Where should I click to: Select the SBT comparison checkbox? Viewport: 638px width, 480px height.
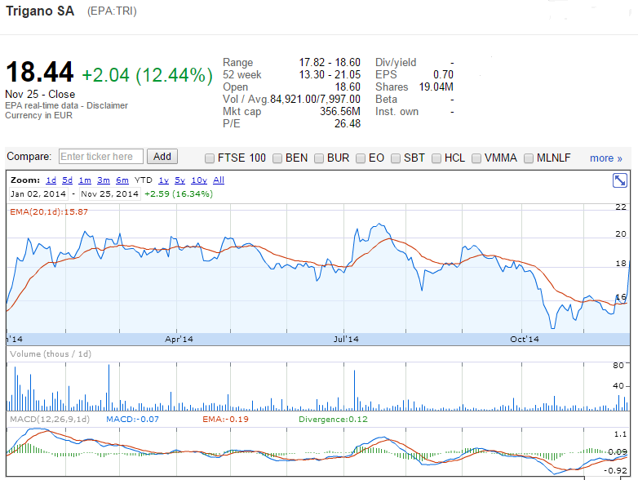pos(396,158)
